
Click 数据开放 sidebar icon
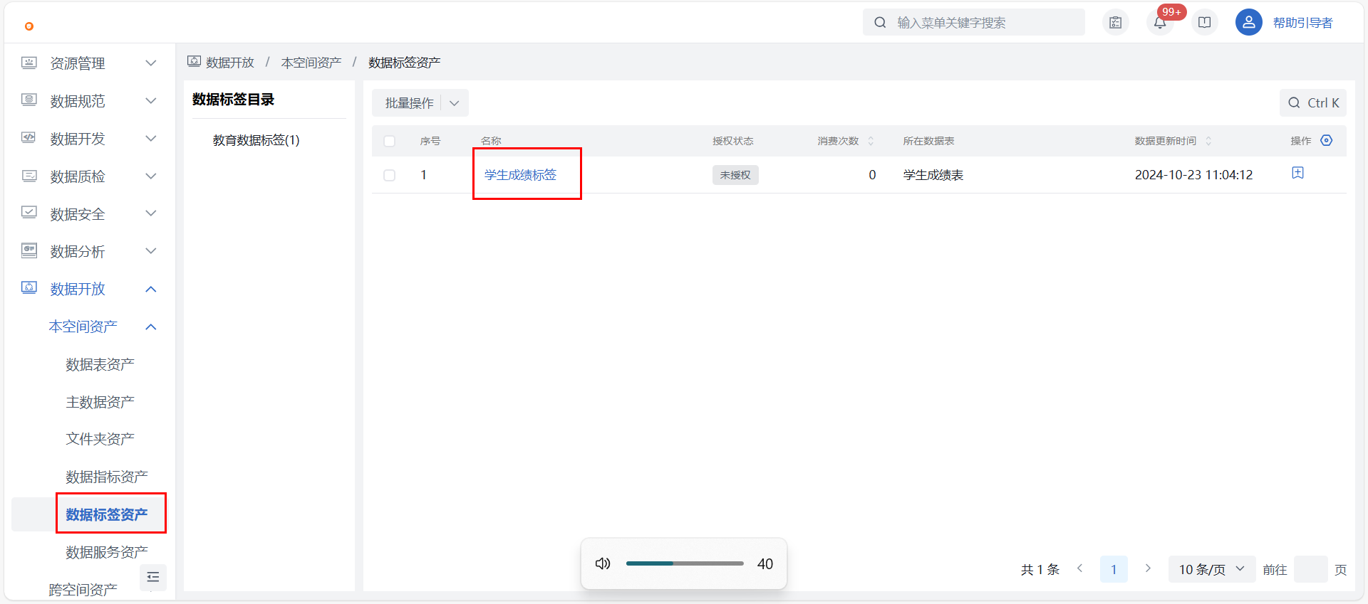pyautogui.click(x=29, y=288)
